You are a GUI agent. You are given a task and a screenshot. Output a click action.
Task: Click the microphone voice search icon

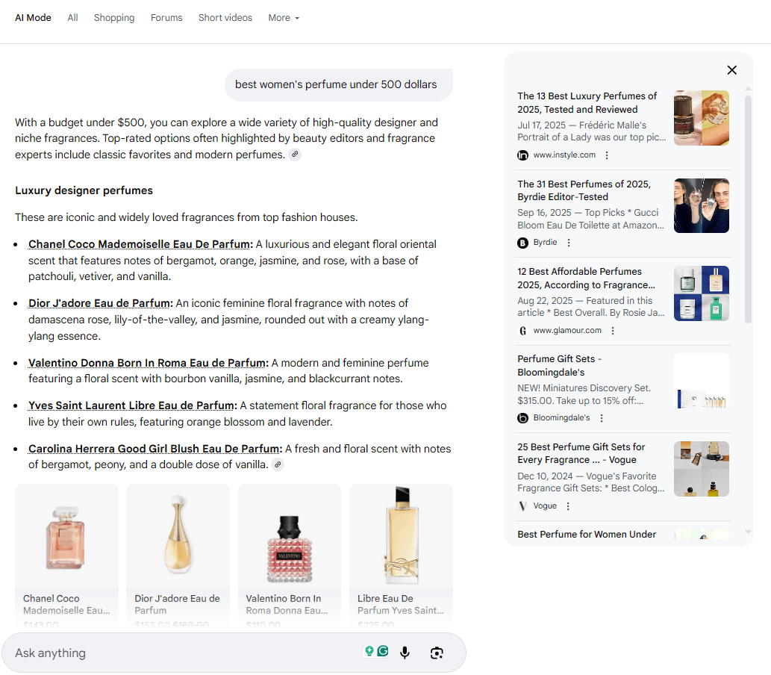coord(405,653)
